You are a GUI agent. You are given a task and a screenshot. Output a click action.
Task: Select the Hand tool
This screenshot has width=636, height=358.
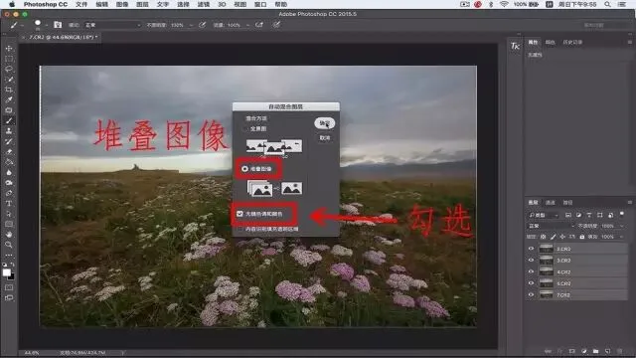click(x=9, y=235)
